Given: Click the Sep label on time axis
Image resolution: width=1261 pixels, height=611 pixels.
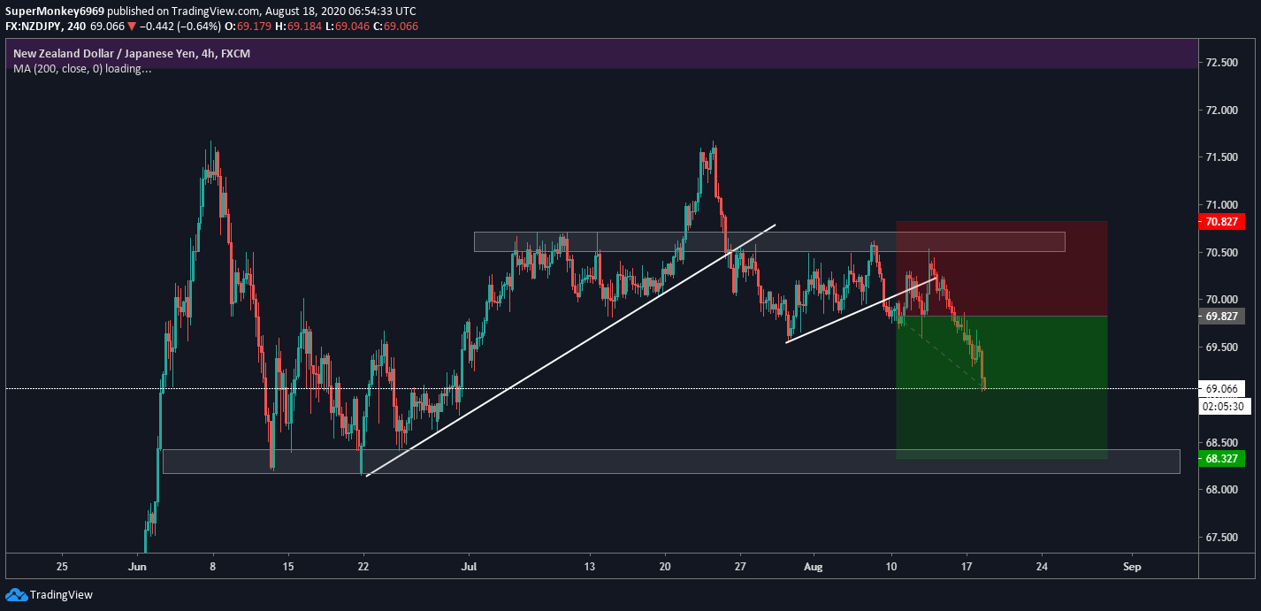Looking at the screenshot, I should pyautogui.click(x=1132, y=566).
